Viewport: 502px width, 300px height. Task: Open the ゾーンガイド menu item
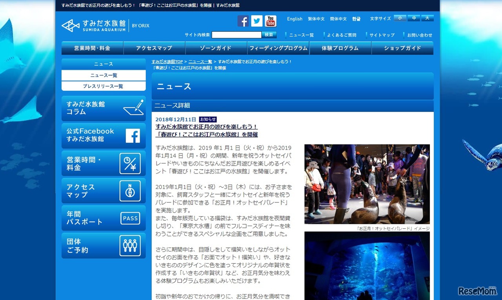[x=215, y=48]
